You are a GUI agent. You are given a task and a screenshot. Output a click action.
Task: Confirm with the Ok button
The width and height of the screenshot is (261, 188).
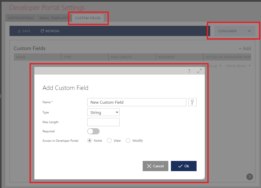coord(184,166)
